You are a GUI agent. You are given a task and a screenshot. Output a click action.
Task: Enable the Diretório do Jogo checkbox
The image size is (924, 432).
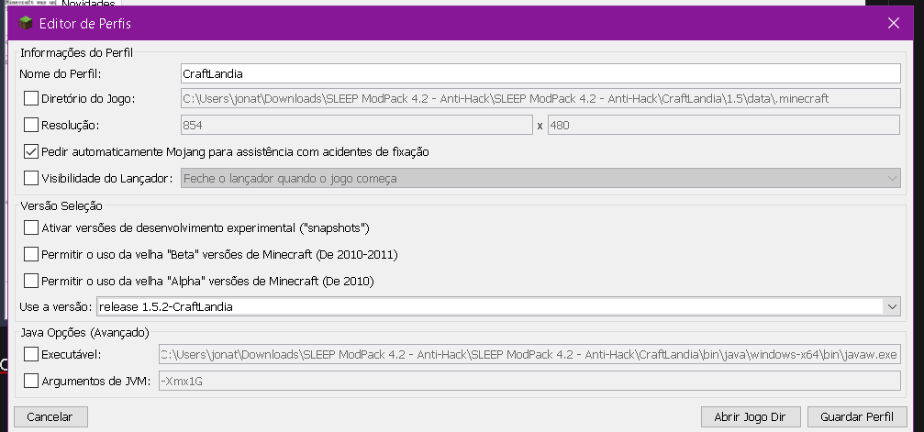click(x=30, y=98)
